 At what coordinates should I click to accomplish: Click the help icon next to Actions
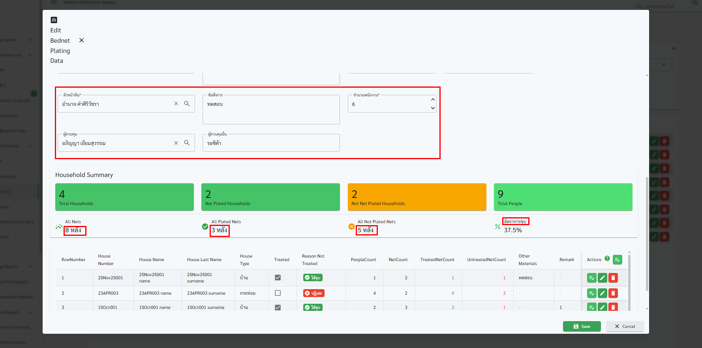pos(607,259)
